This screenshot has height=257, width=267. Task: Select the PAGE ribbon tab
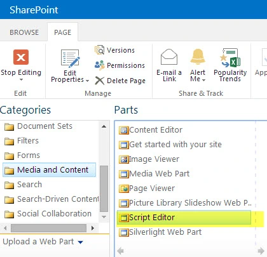63,32
